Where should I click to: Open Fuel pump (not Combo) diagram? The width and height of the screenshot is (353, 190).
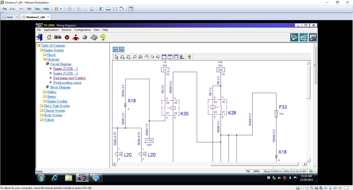(69, 78)
